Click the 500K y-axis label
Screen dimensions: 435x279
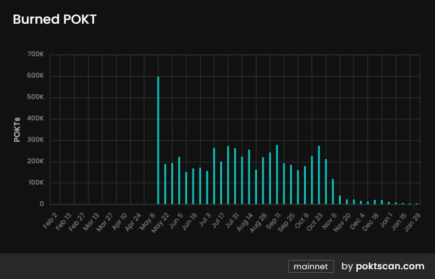(x=36, y=97)
